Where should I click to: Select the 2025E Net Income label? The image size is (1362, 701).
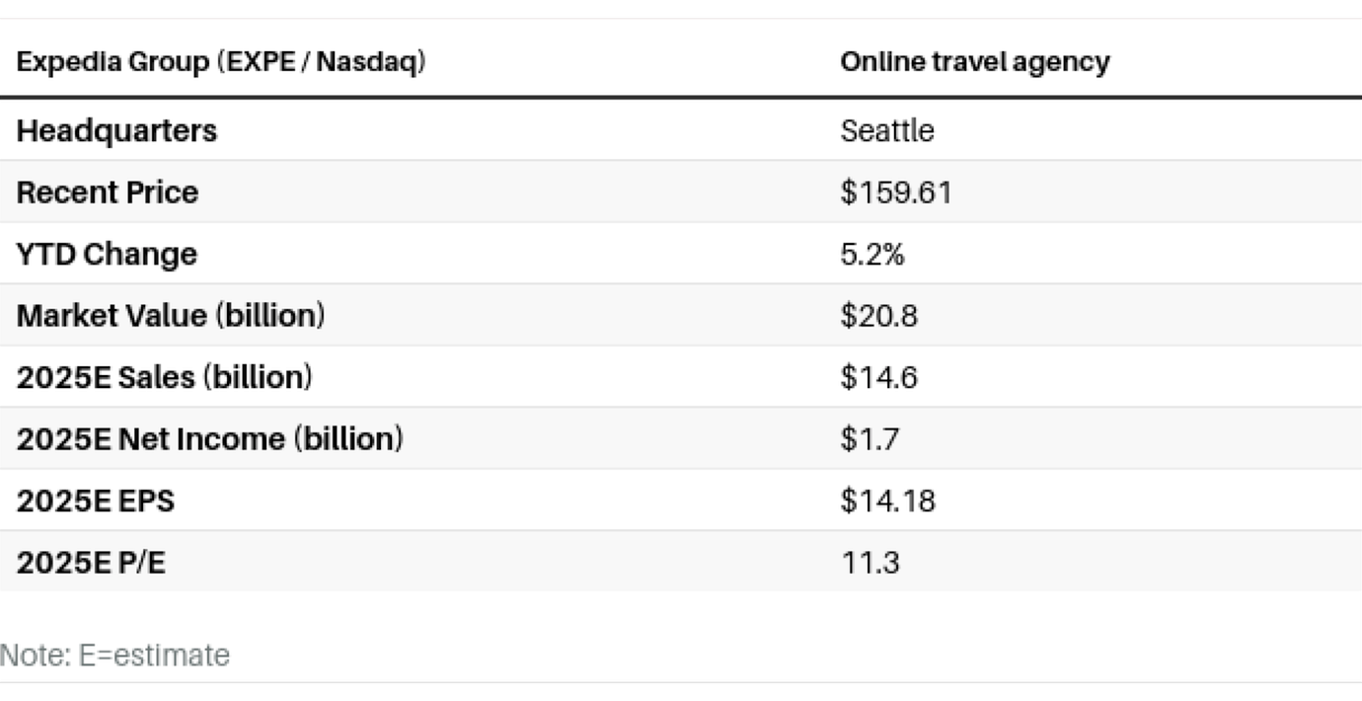pos(209,438)
